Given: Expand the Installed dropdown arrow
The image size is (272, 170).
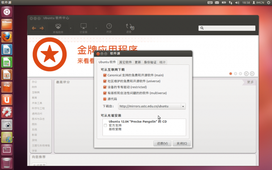Looking at the screenshot, I should coord(96,28).
